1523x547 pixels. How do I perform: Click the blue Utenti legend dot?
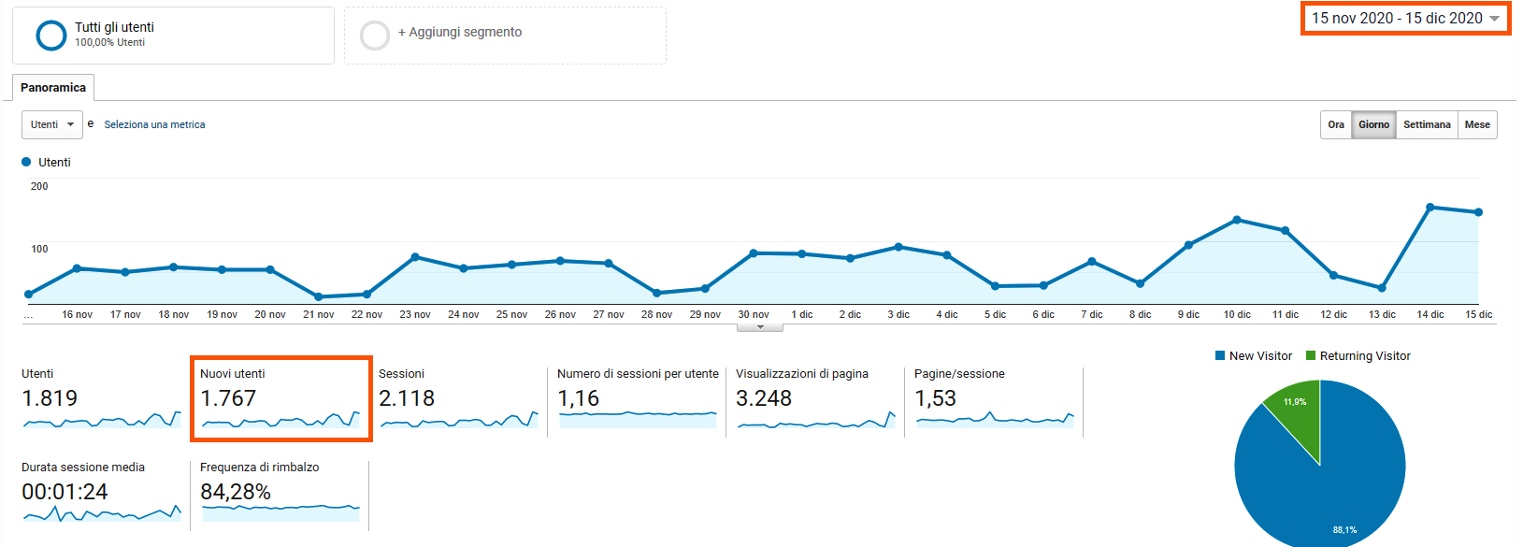[26, 162]
